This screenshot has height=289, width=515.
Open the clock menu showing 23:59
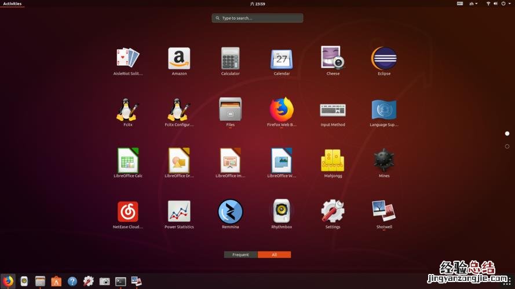(257, 3)
